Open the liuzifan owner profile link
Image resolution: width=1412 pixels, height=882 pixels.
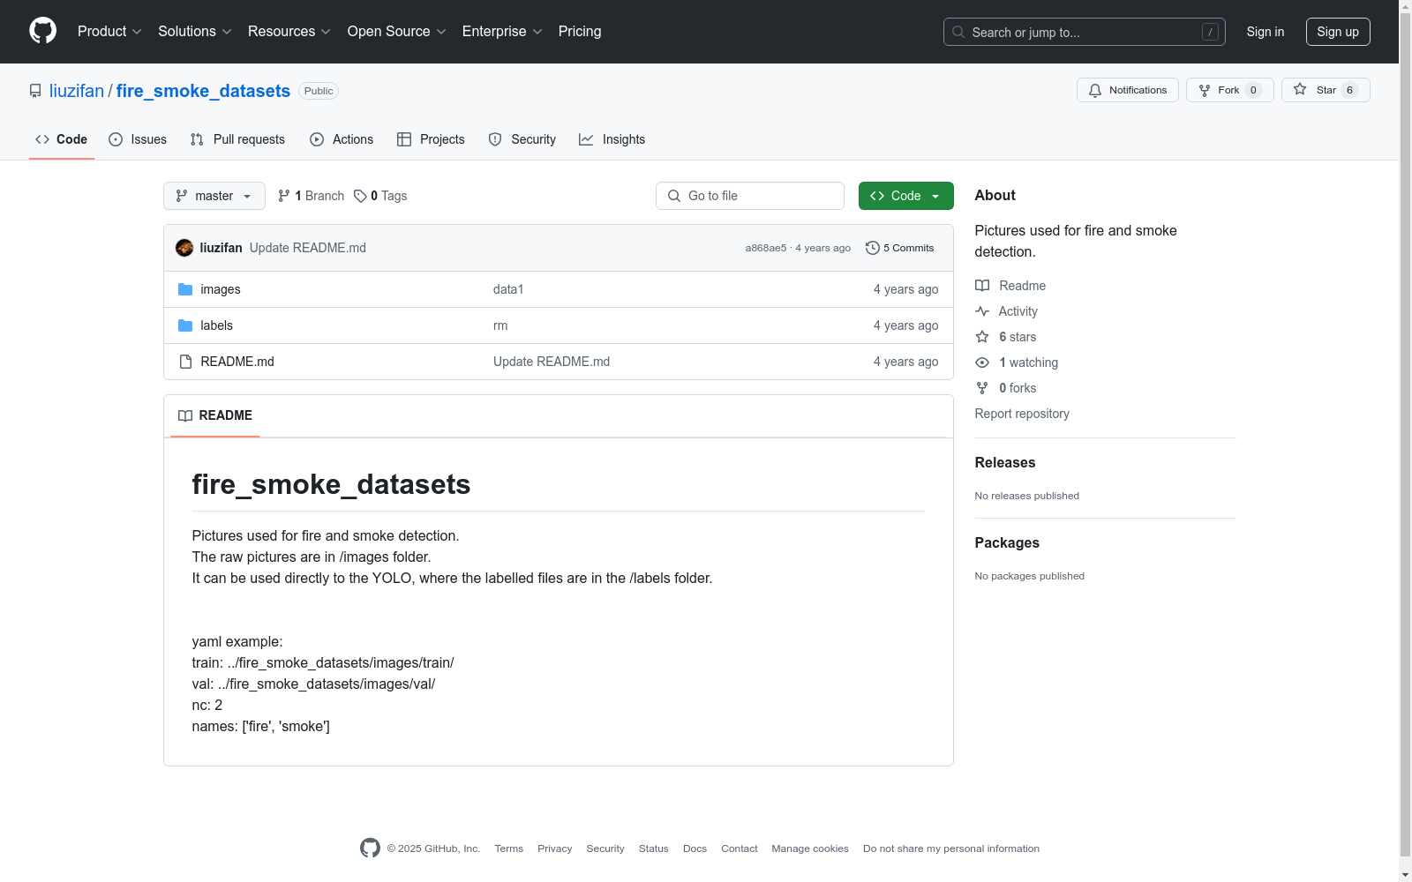(x=77, y=91)
